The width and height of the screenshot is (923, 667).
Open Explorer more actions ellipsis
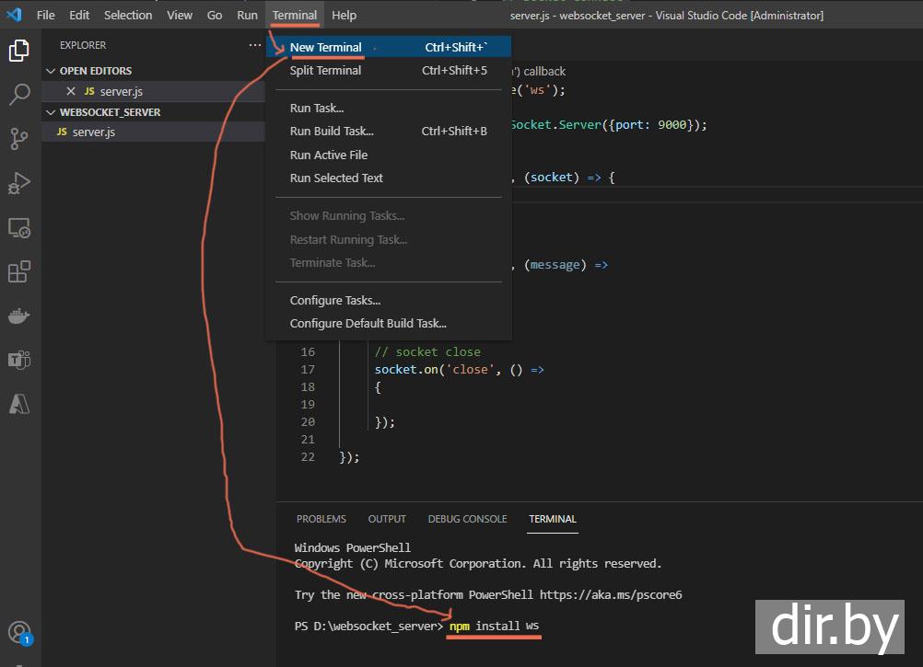point(255,45)
